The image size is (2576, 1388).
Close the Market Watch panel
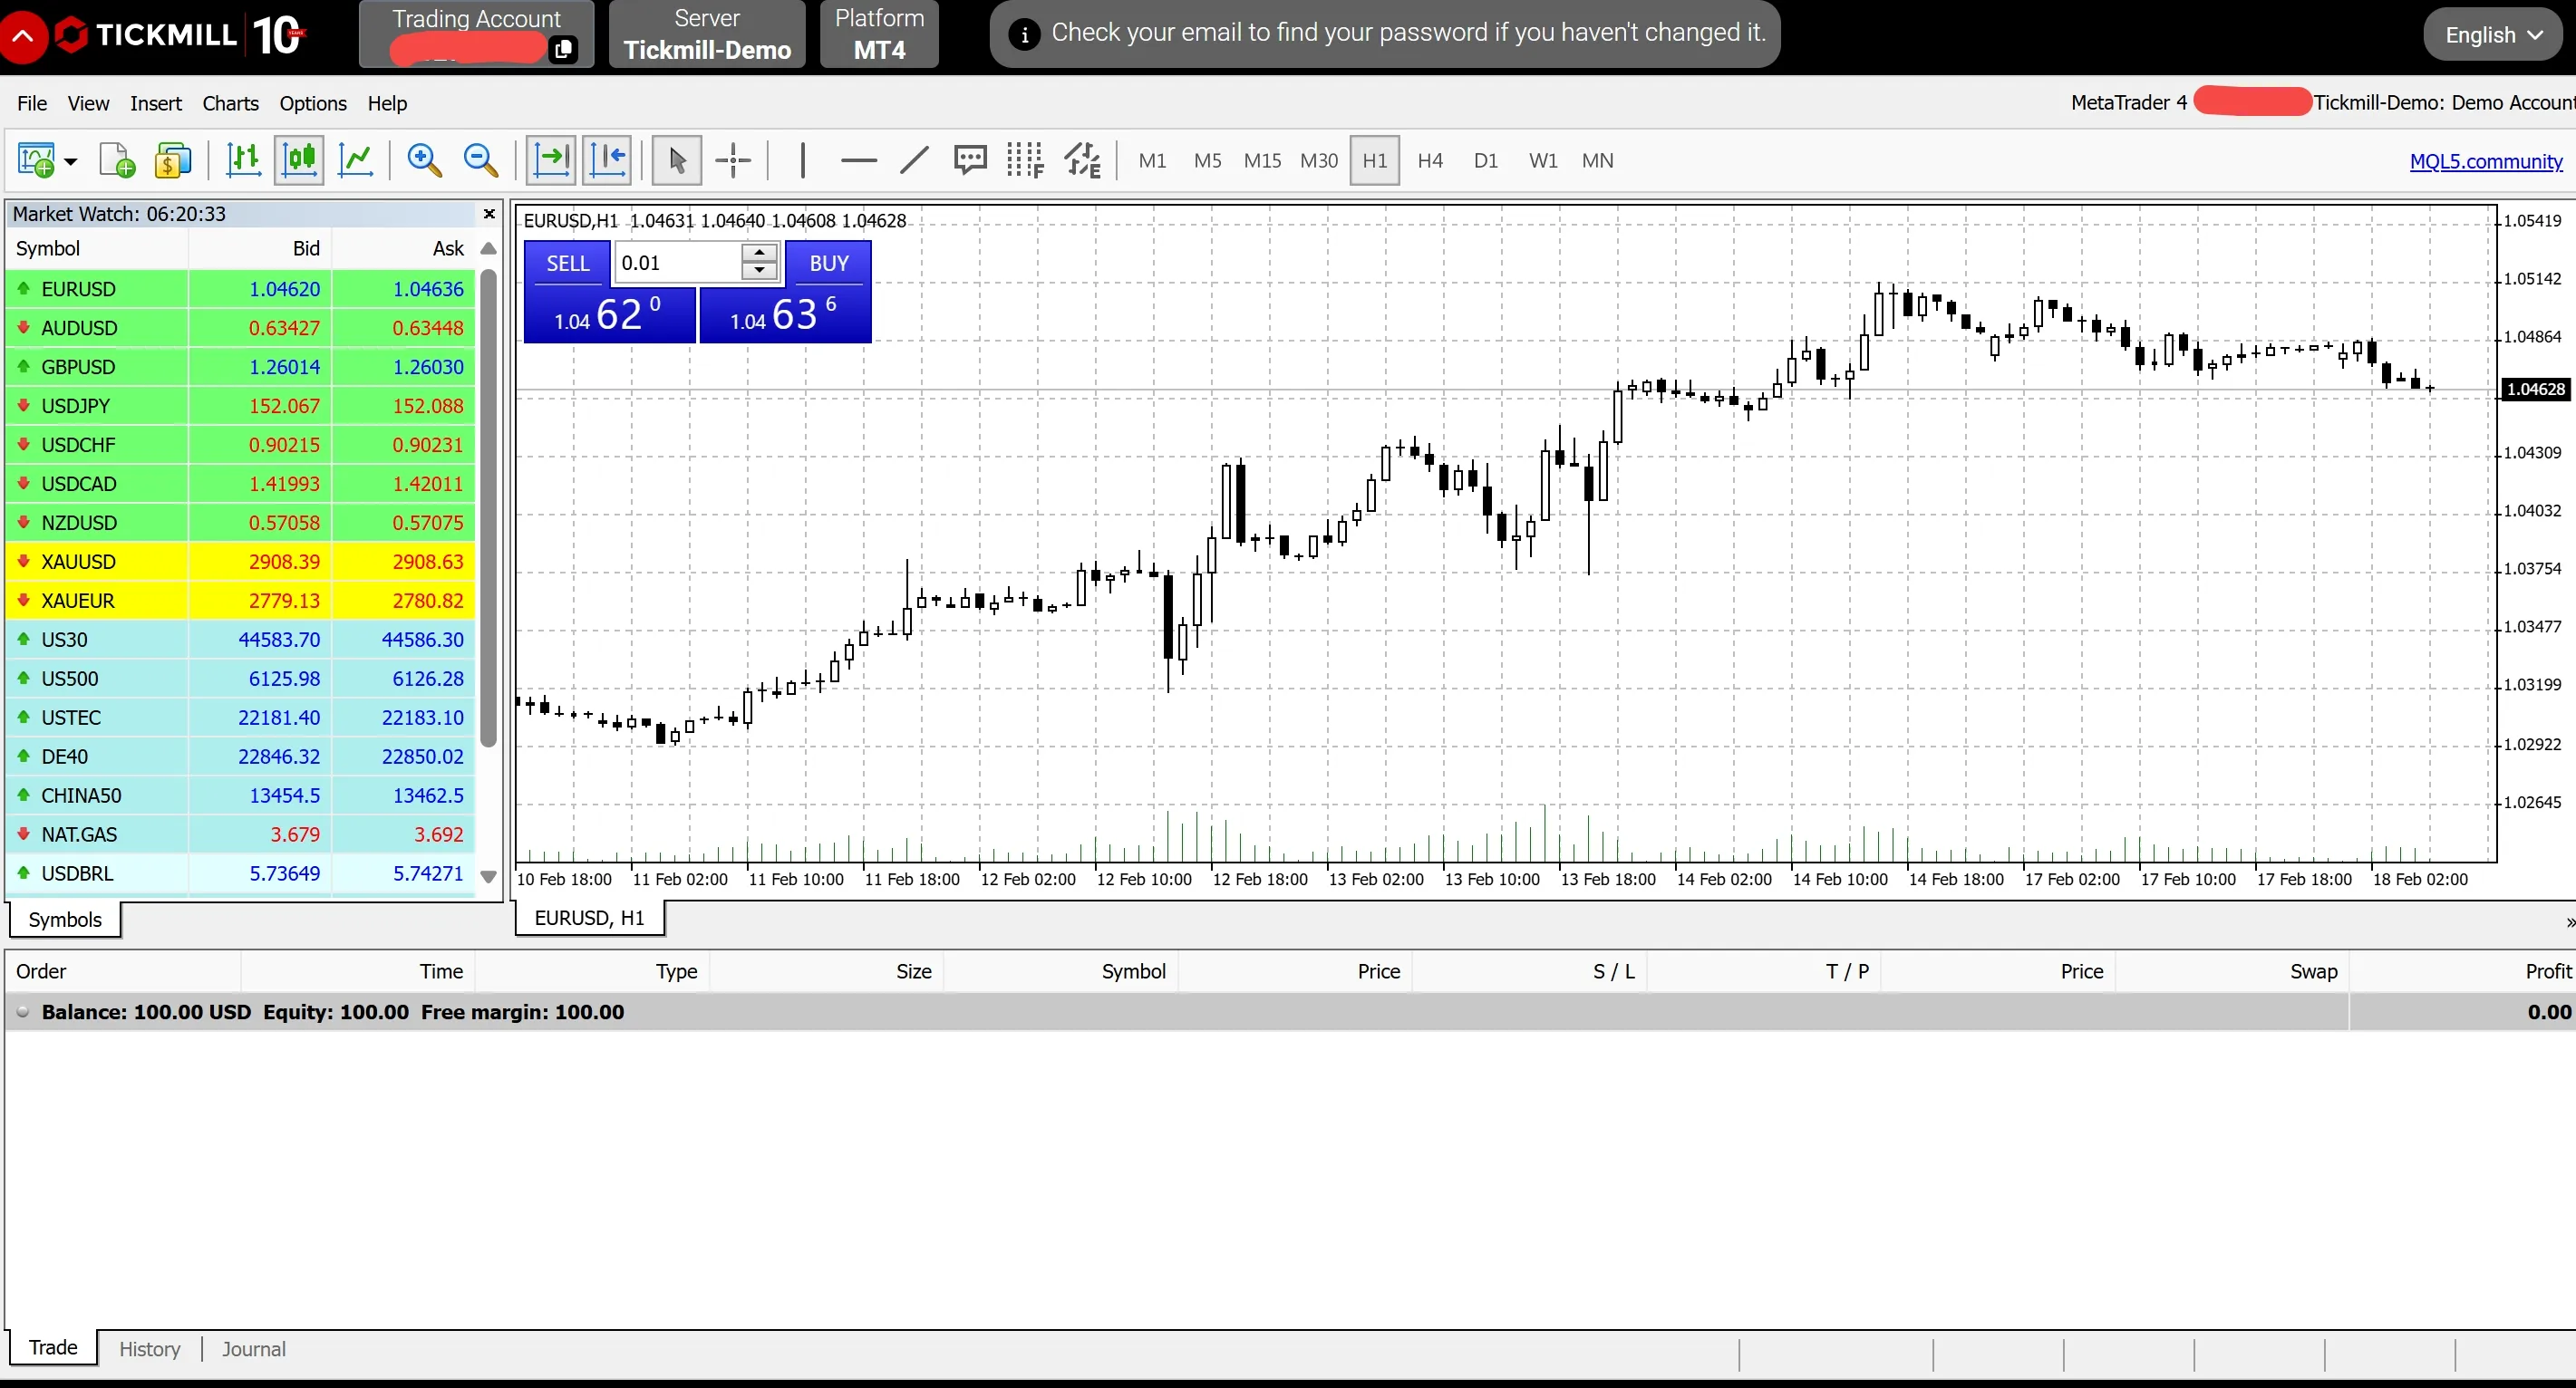[489, 214]
